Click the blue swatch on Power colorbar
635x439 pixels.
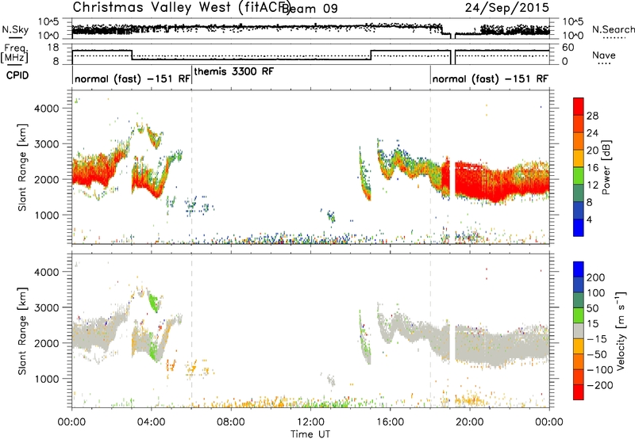click(579, 227)
